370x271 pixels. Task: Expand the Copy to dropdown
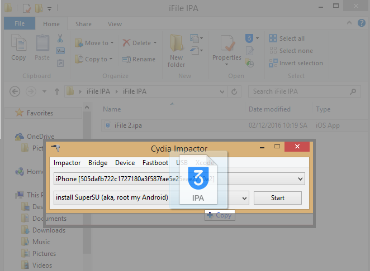point(94,59)
